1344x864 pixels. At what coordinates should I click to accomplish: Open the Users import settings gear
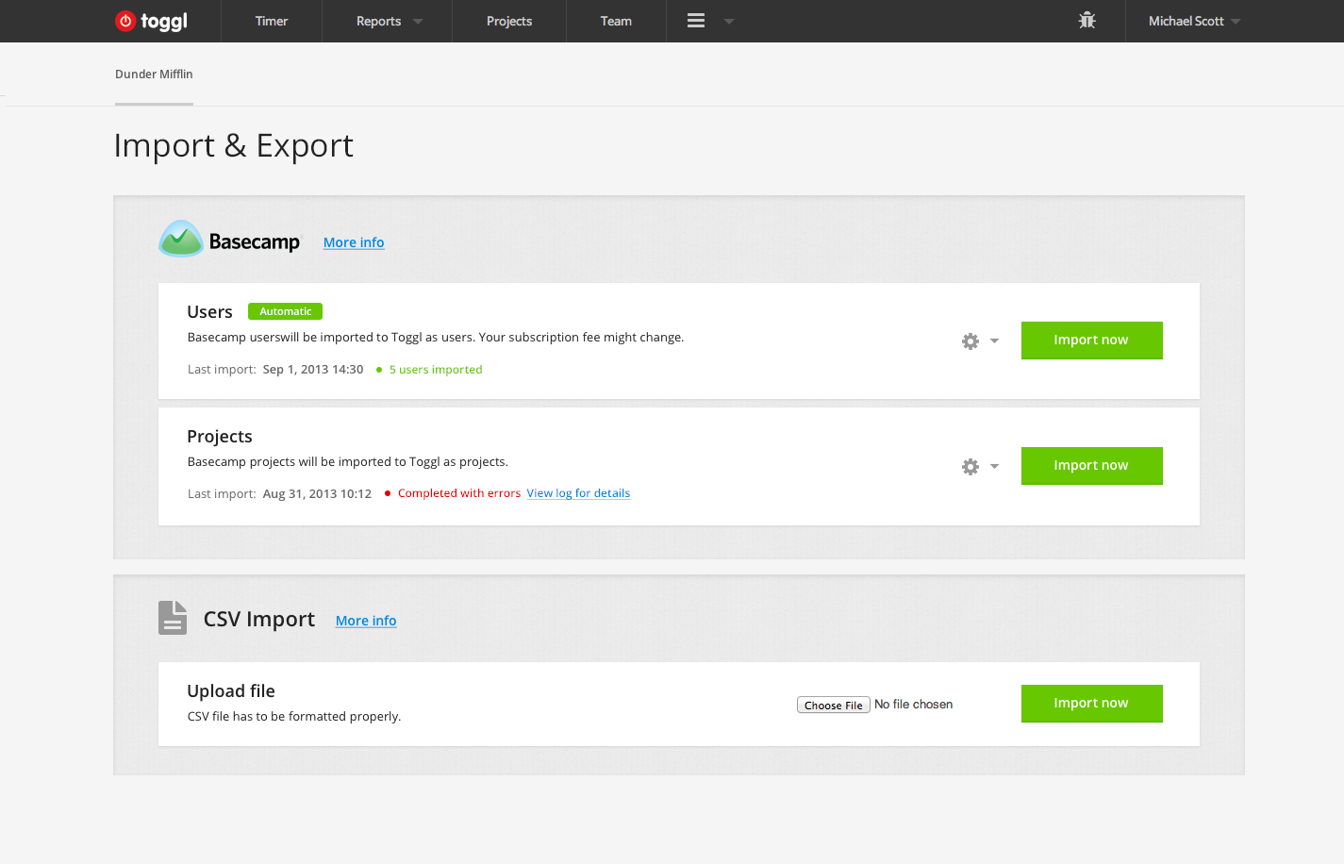[x=971, y=341]
